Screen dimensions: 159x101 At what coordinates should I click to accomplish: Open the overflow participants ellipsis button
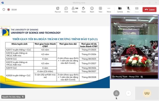click(x=129, y=93)
